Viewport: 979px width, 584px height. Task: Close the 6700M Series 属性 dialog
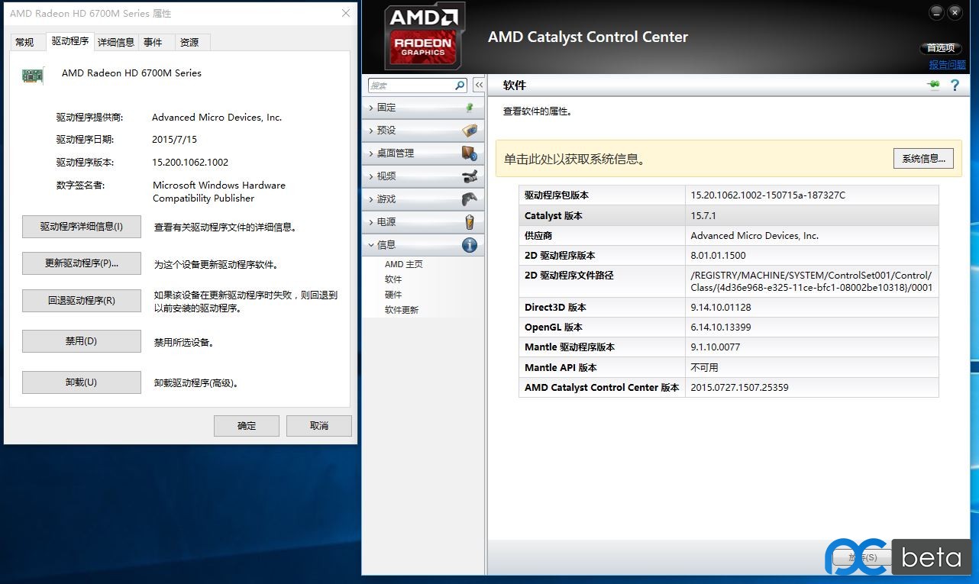tap(346, 14)
